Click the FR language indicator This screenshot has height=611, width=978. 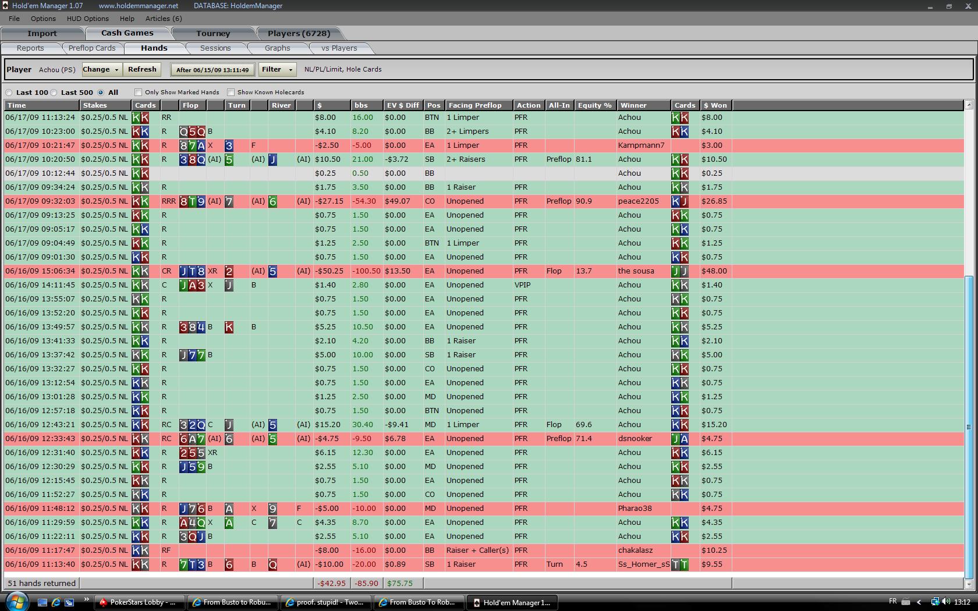click(893, 601)
